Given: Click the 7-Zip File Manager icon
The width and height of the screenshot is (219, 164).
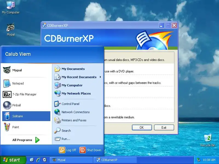Looking at the screenshot, I should 7,94.
